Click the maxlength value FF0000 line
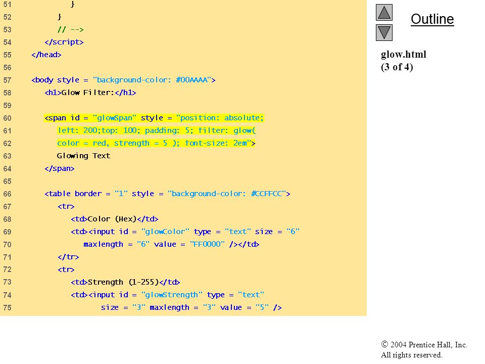 [171, 245]
